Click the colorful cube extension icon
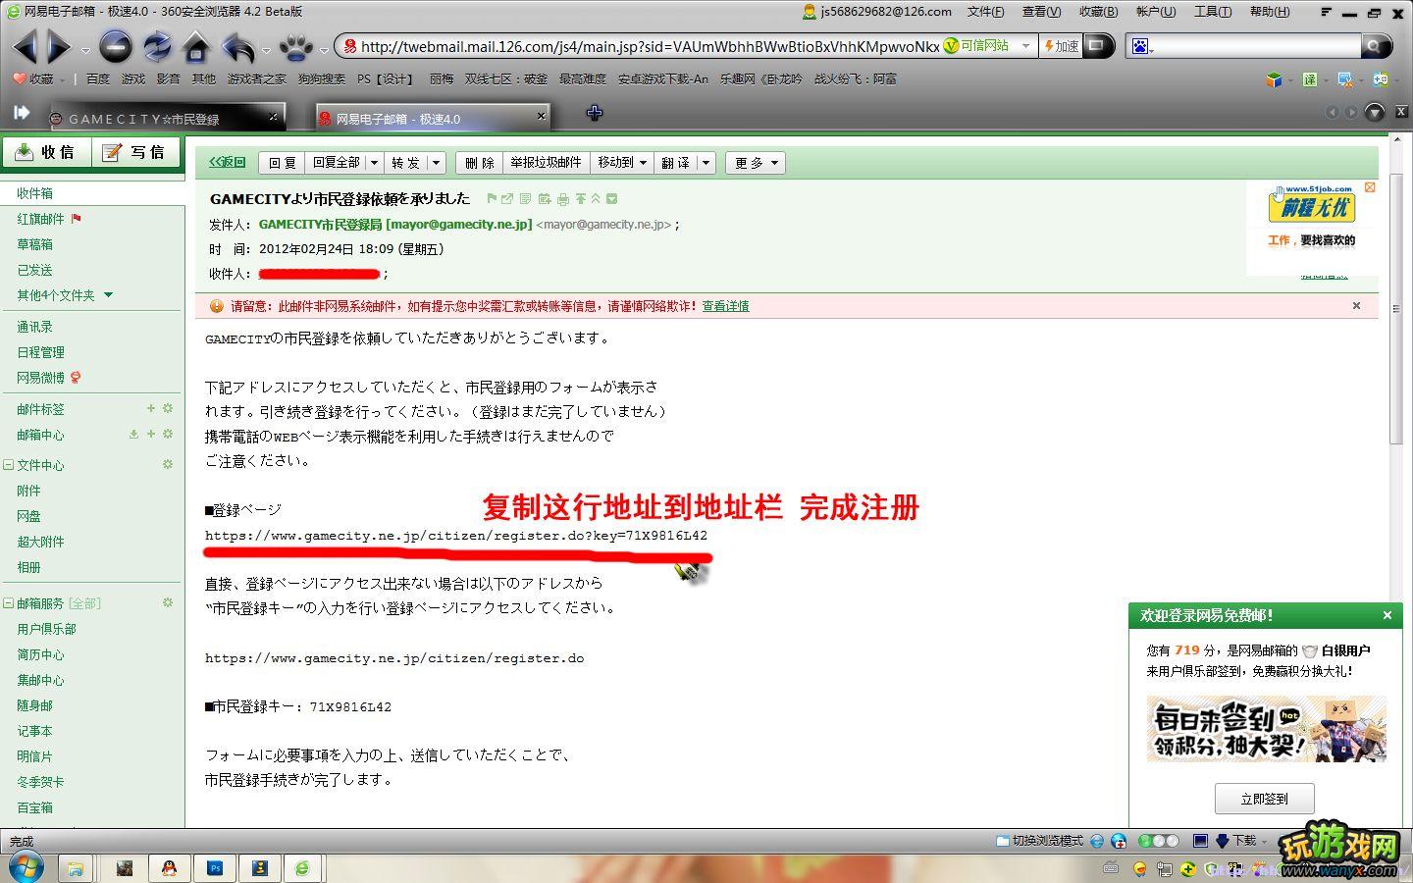Viewport: 1413px width, 883px height. pos(1274,79)
